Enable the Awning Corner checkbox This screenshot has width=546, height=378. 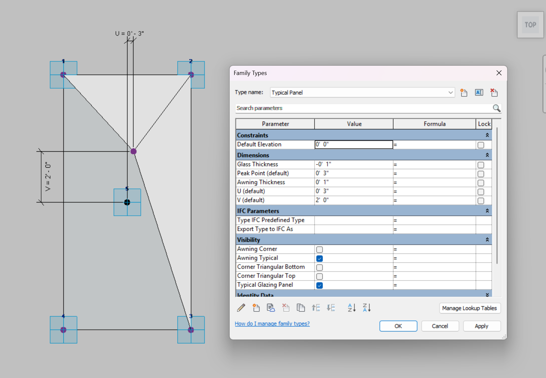320,250
